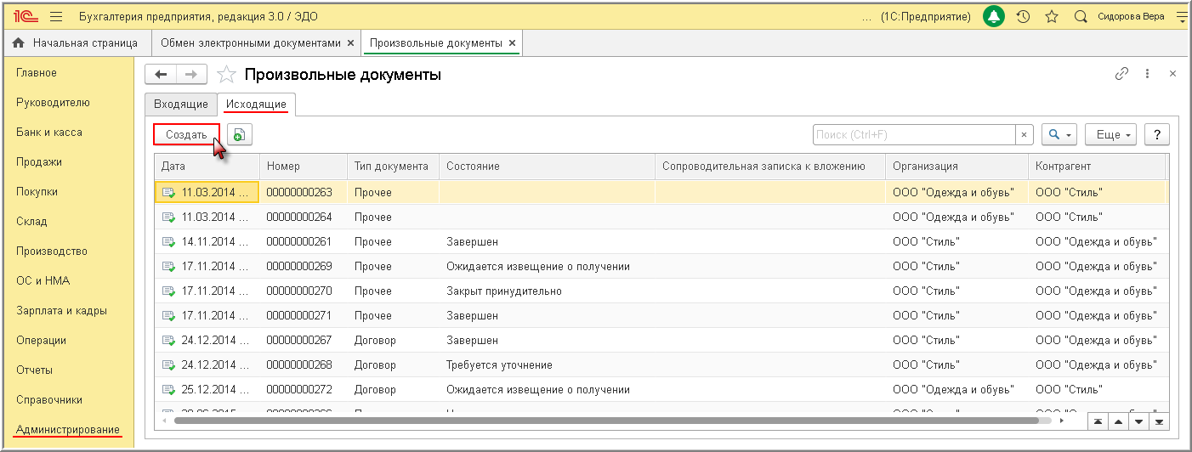Expand the Еще dropdown menu
This screenshot has height=452, width=1192.
pos(1110,134)
